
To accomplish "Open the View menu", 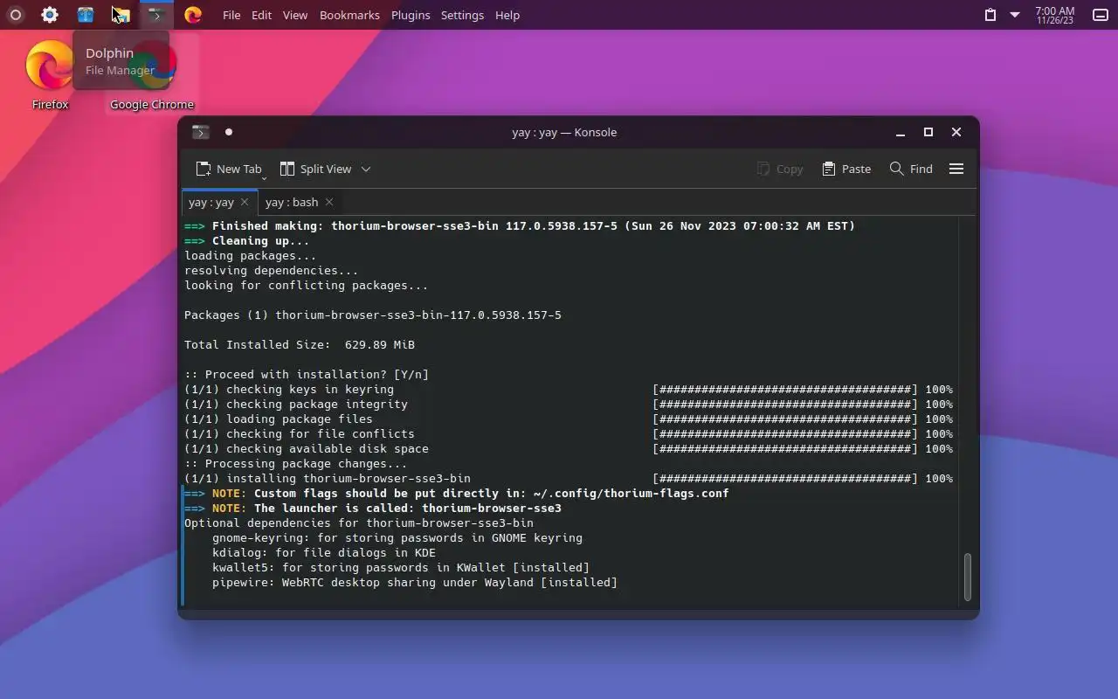I will [x=295, y=15].
